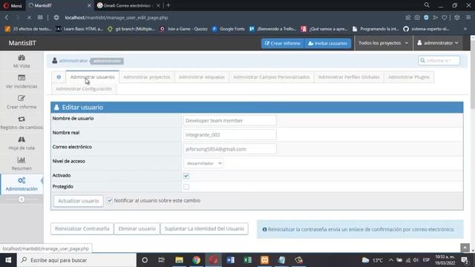Click the Opera shield ad blocker icon
The image size is (475, 267).
tap(426, 18)
